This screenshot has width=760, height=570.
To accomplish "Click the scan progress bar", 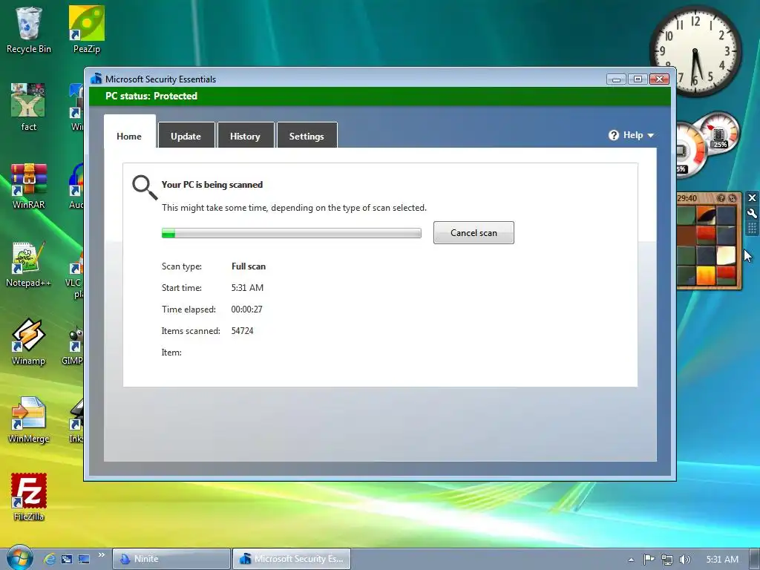I will pos(291,233).
